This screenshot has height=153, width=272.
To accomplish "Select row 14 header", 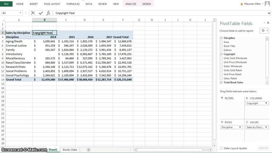I will click(x=3, y=79).
